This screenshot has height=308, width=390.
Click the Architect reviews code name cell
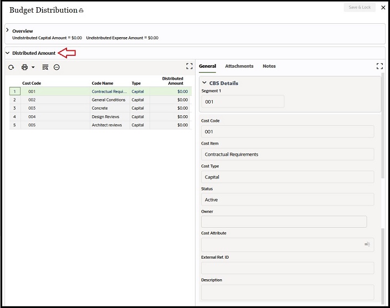tap(110, 125)
